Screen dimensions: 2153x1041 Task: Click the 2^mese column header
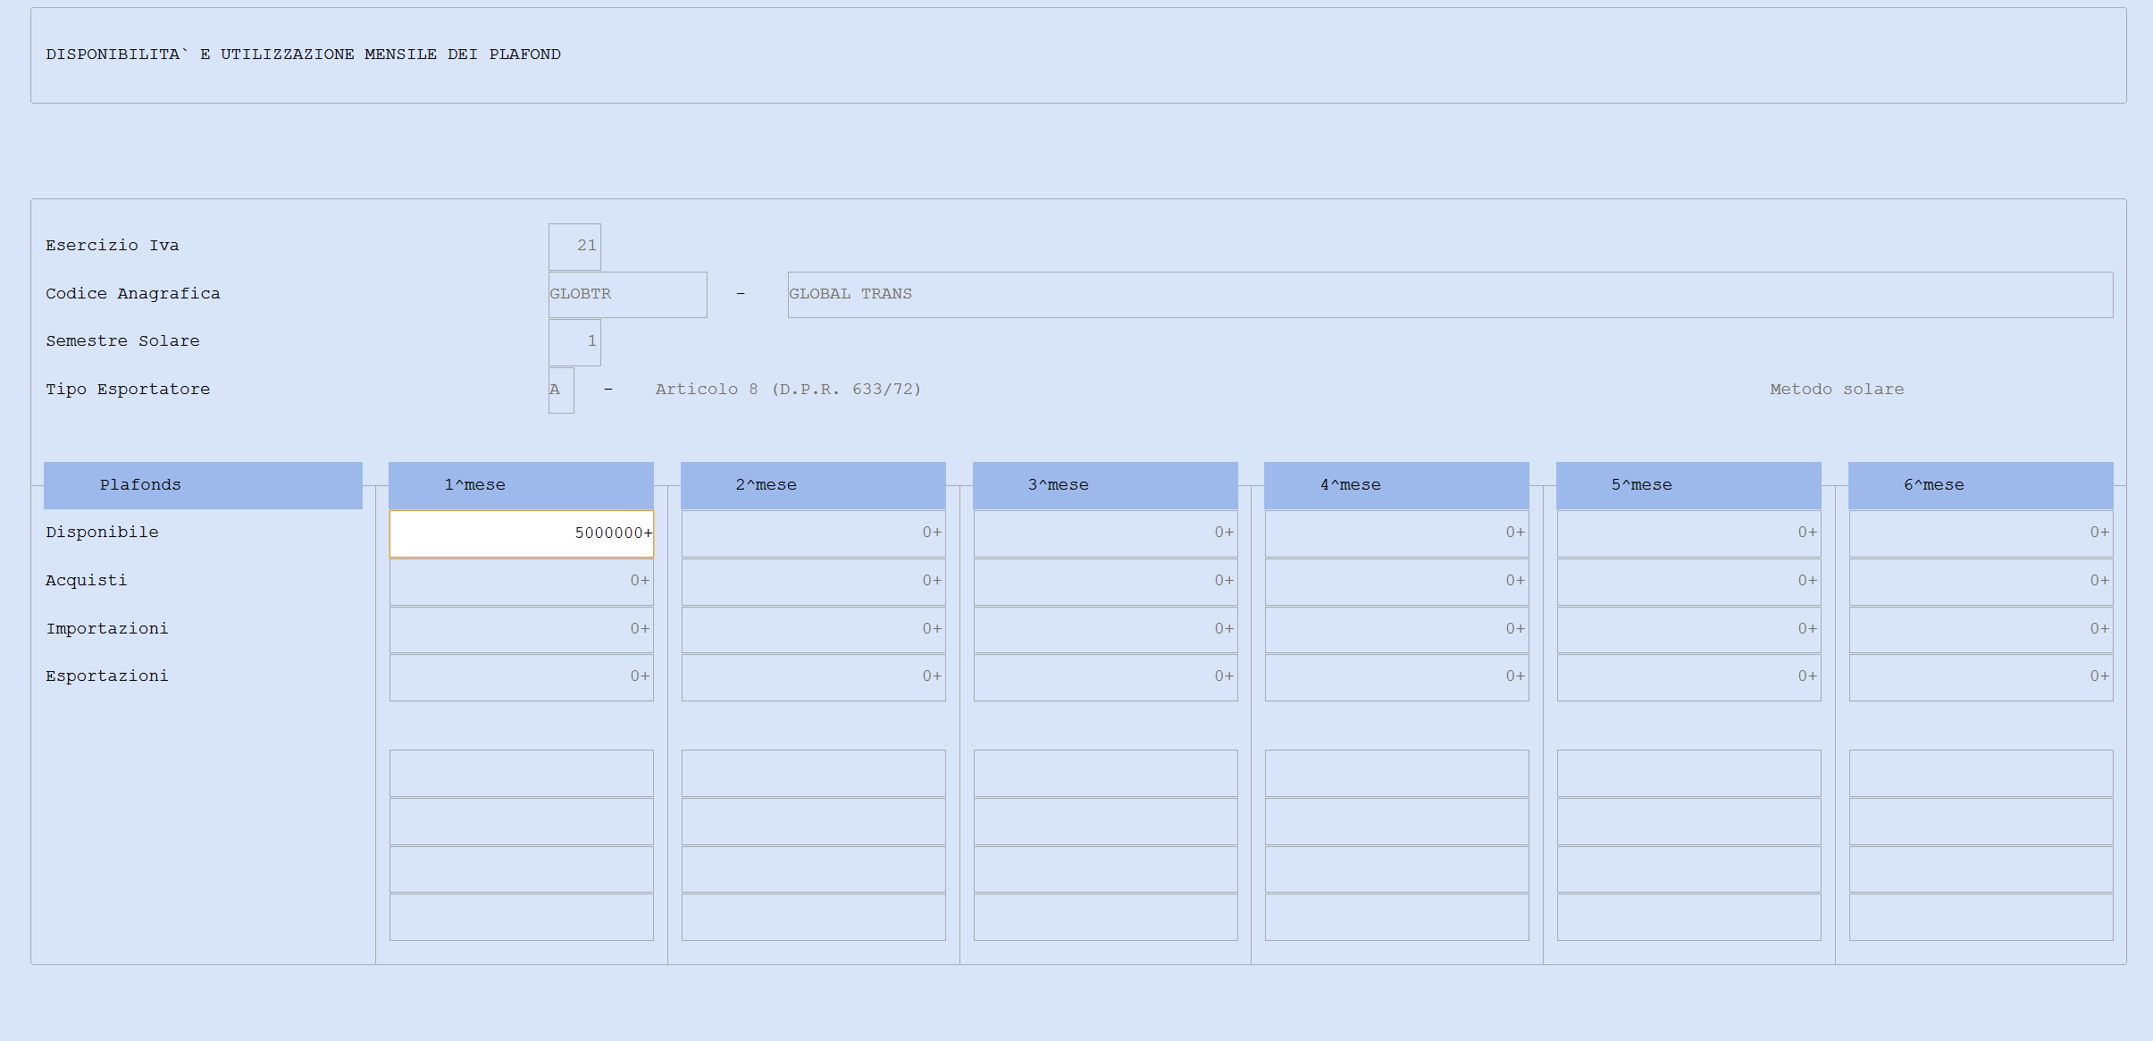pos(813,485)
